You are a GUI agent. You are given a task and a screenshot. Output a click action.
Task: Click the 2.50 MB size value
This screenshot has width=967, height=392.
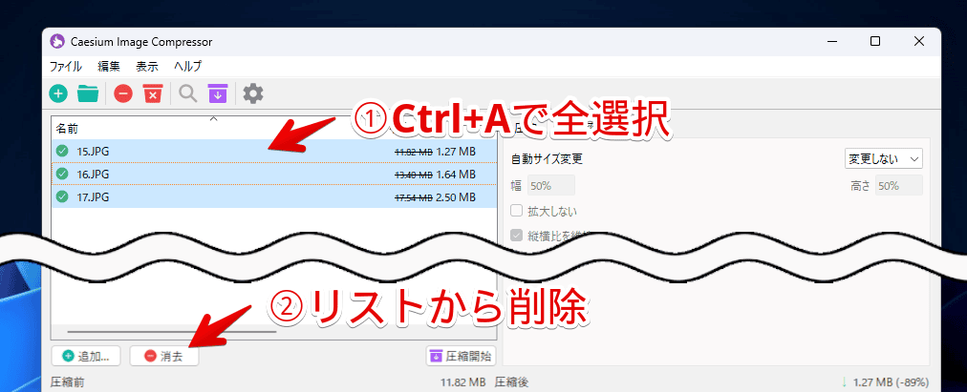click(455, 196)
